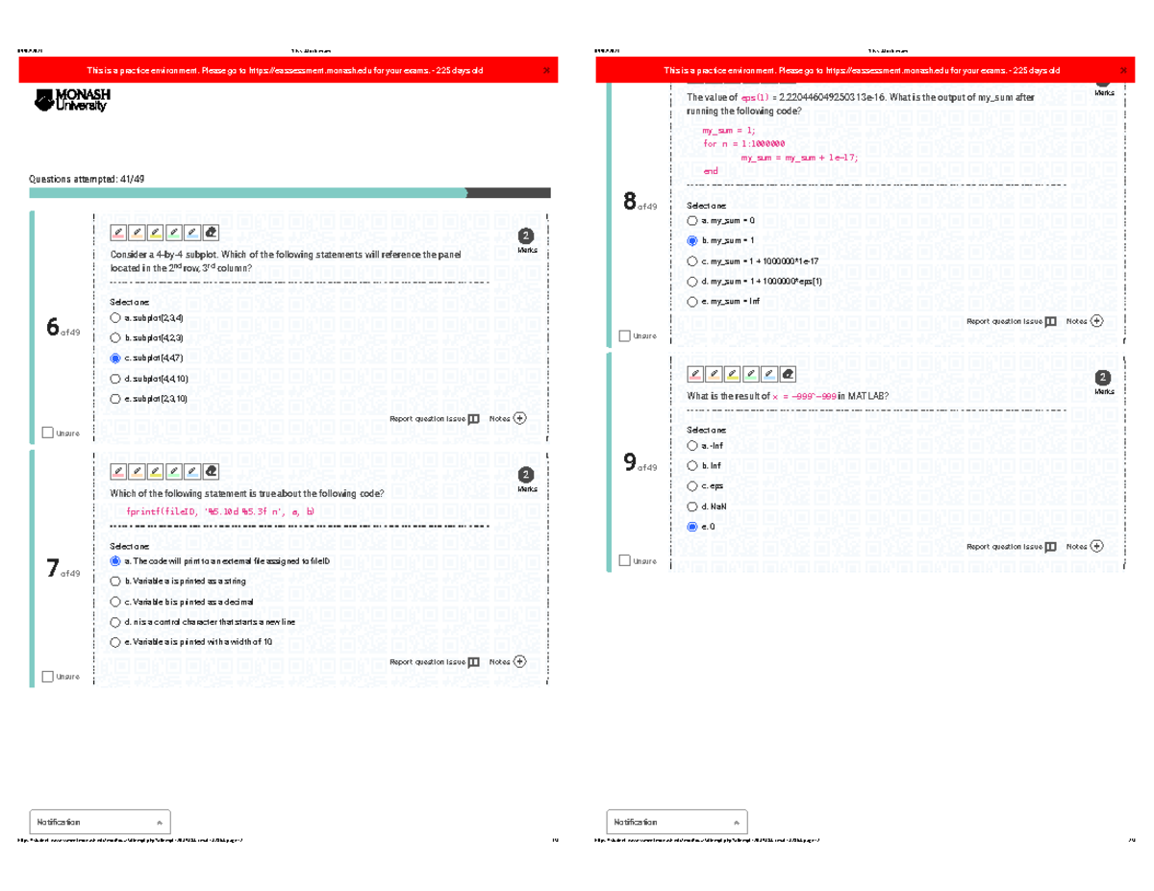Select red highlighter in question 6
The image size is (1154, 891).
tap(119, 233)
